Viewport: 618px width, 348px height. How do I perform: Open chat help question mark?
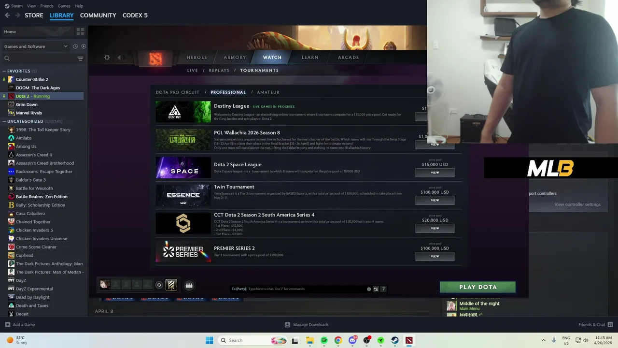383,289
